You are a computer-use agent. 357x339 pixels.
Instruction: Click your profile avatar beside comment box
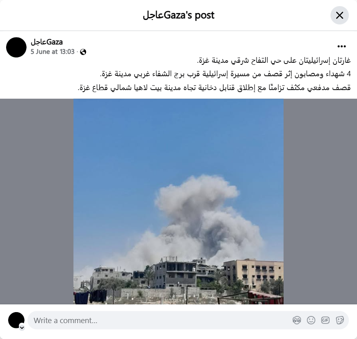pyautogui.click(x=16, y=320)
